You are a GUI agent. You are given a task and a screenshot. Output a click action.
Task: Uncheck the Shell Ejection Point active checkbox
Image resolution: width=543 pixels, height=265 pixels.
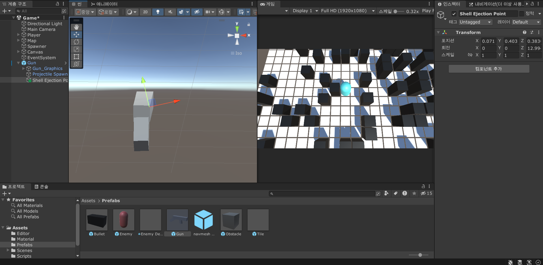click(x=454, y=14)
